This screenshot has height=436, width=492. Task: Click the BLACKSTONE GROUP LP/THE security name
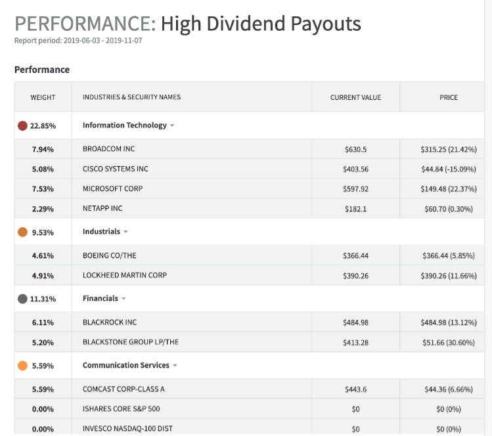click(x=131, y=342)
